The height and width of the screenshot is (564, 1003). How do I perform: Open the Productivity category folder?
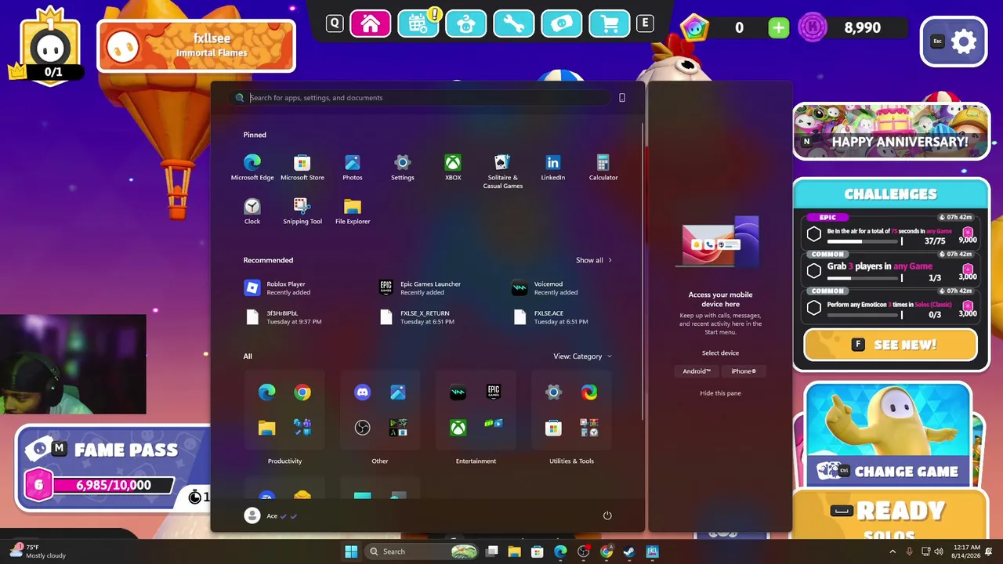point(284,410)
